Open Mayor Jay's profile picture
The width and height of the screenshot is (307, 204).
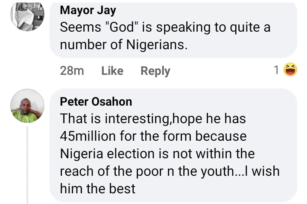(27, 16)
